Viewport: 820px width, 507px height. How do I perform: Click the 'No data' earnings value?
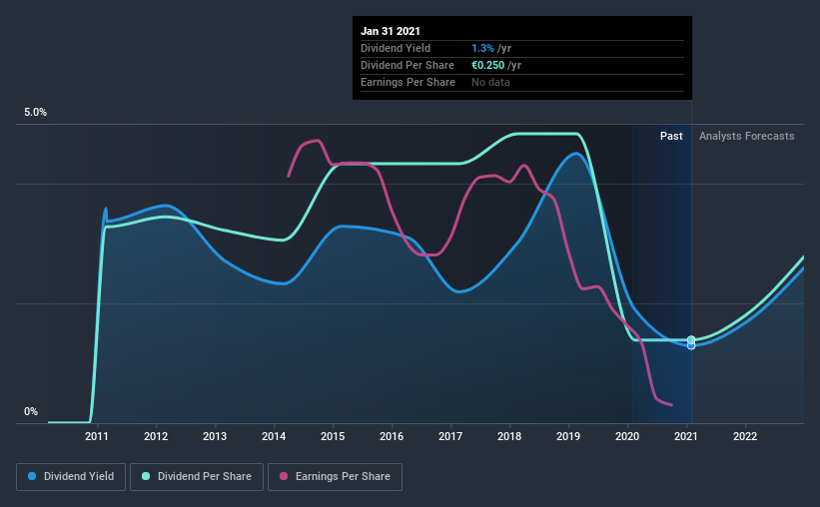click(490, 82)
